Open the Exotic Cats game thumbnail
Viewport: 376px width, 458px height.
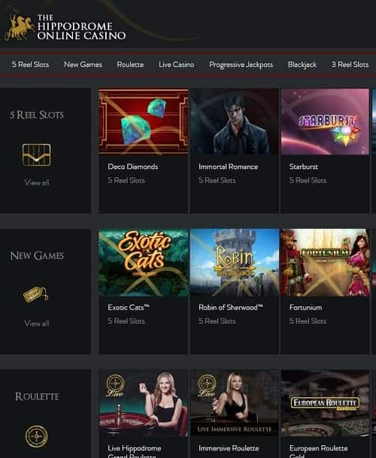tap(144, 263)
